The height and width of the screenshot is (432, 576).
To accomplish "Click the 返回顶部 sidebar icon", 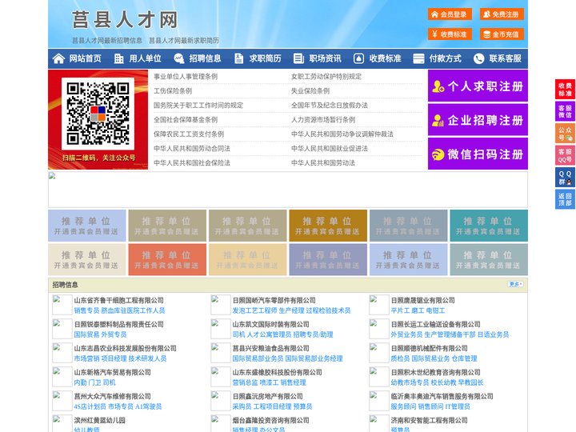I will [x=565, y=199].
